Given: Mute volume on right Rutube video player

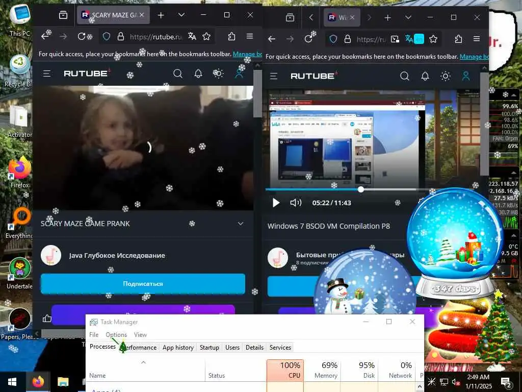Looking at the screenshot, I should pyautogui.click(x=296, y=203).
